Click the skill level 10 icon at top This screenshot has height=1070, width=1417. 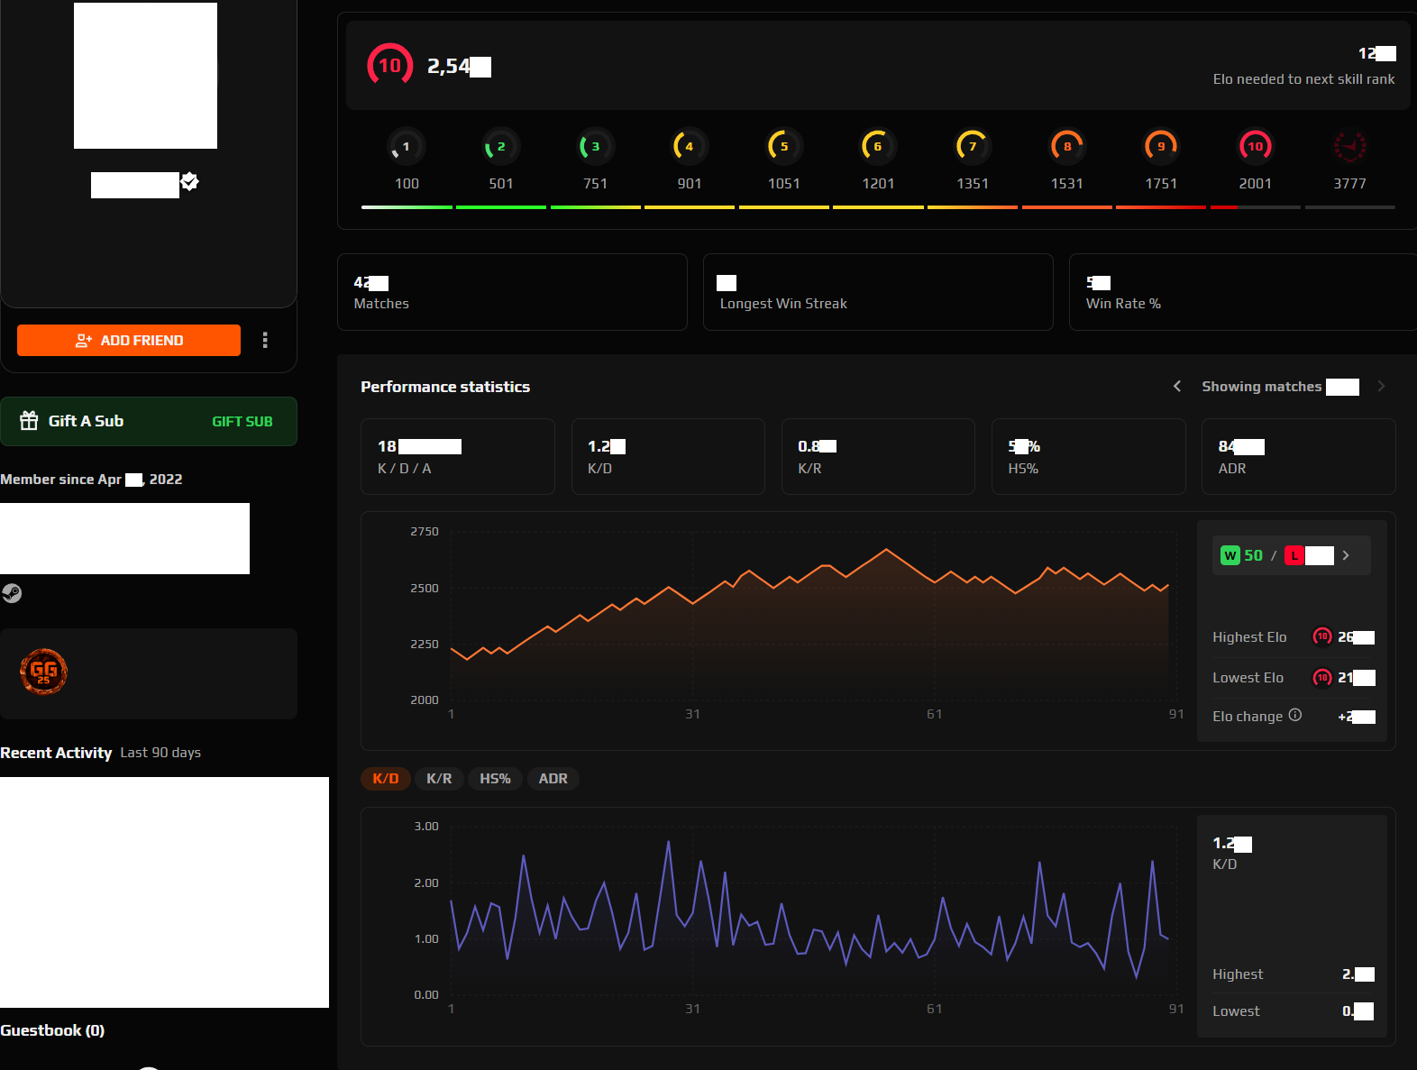[x=389, y=66]
